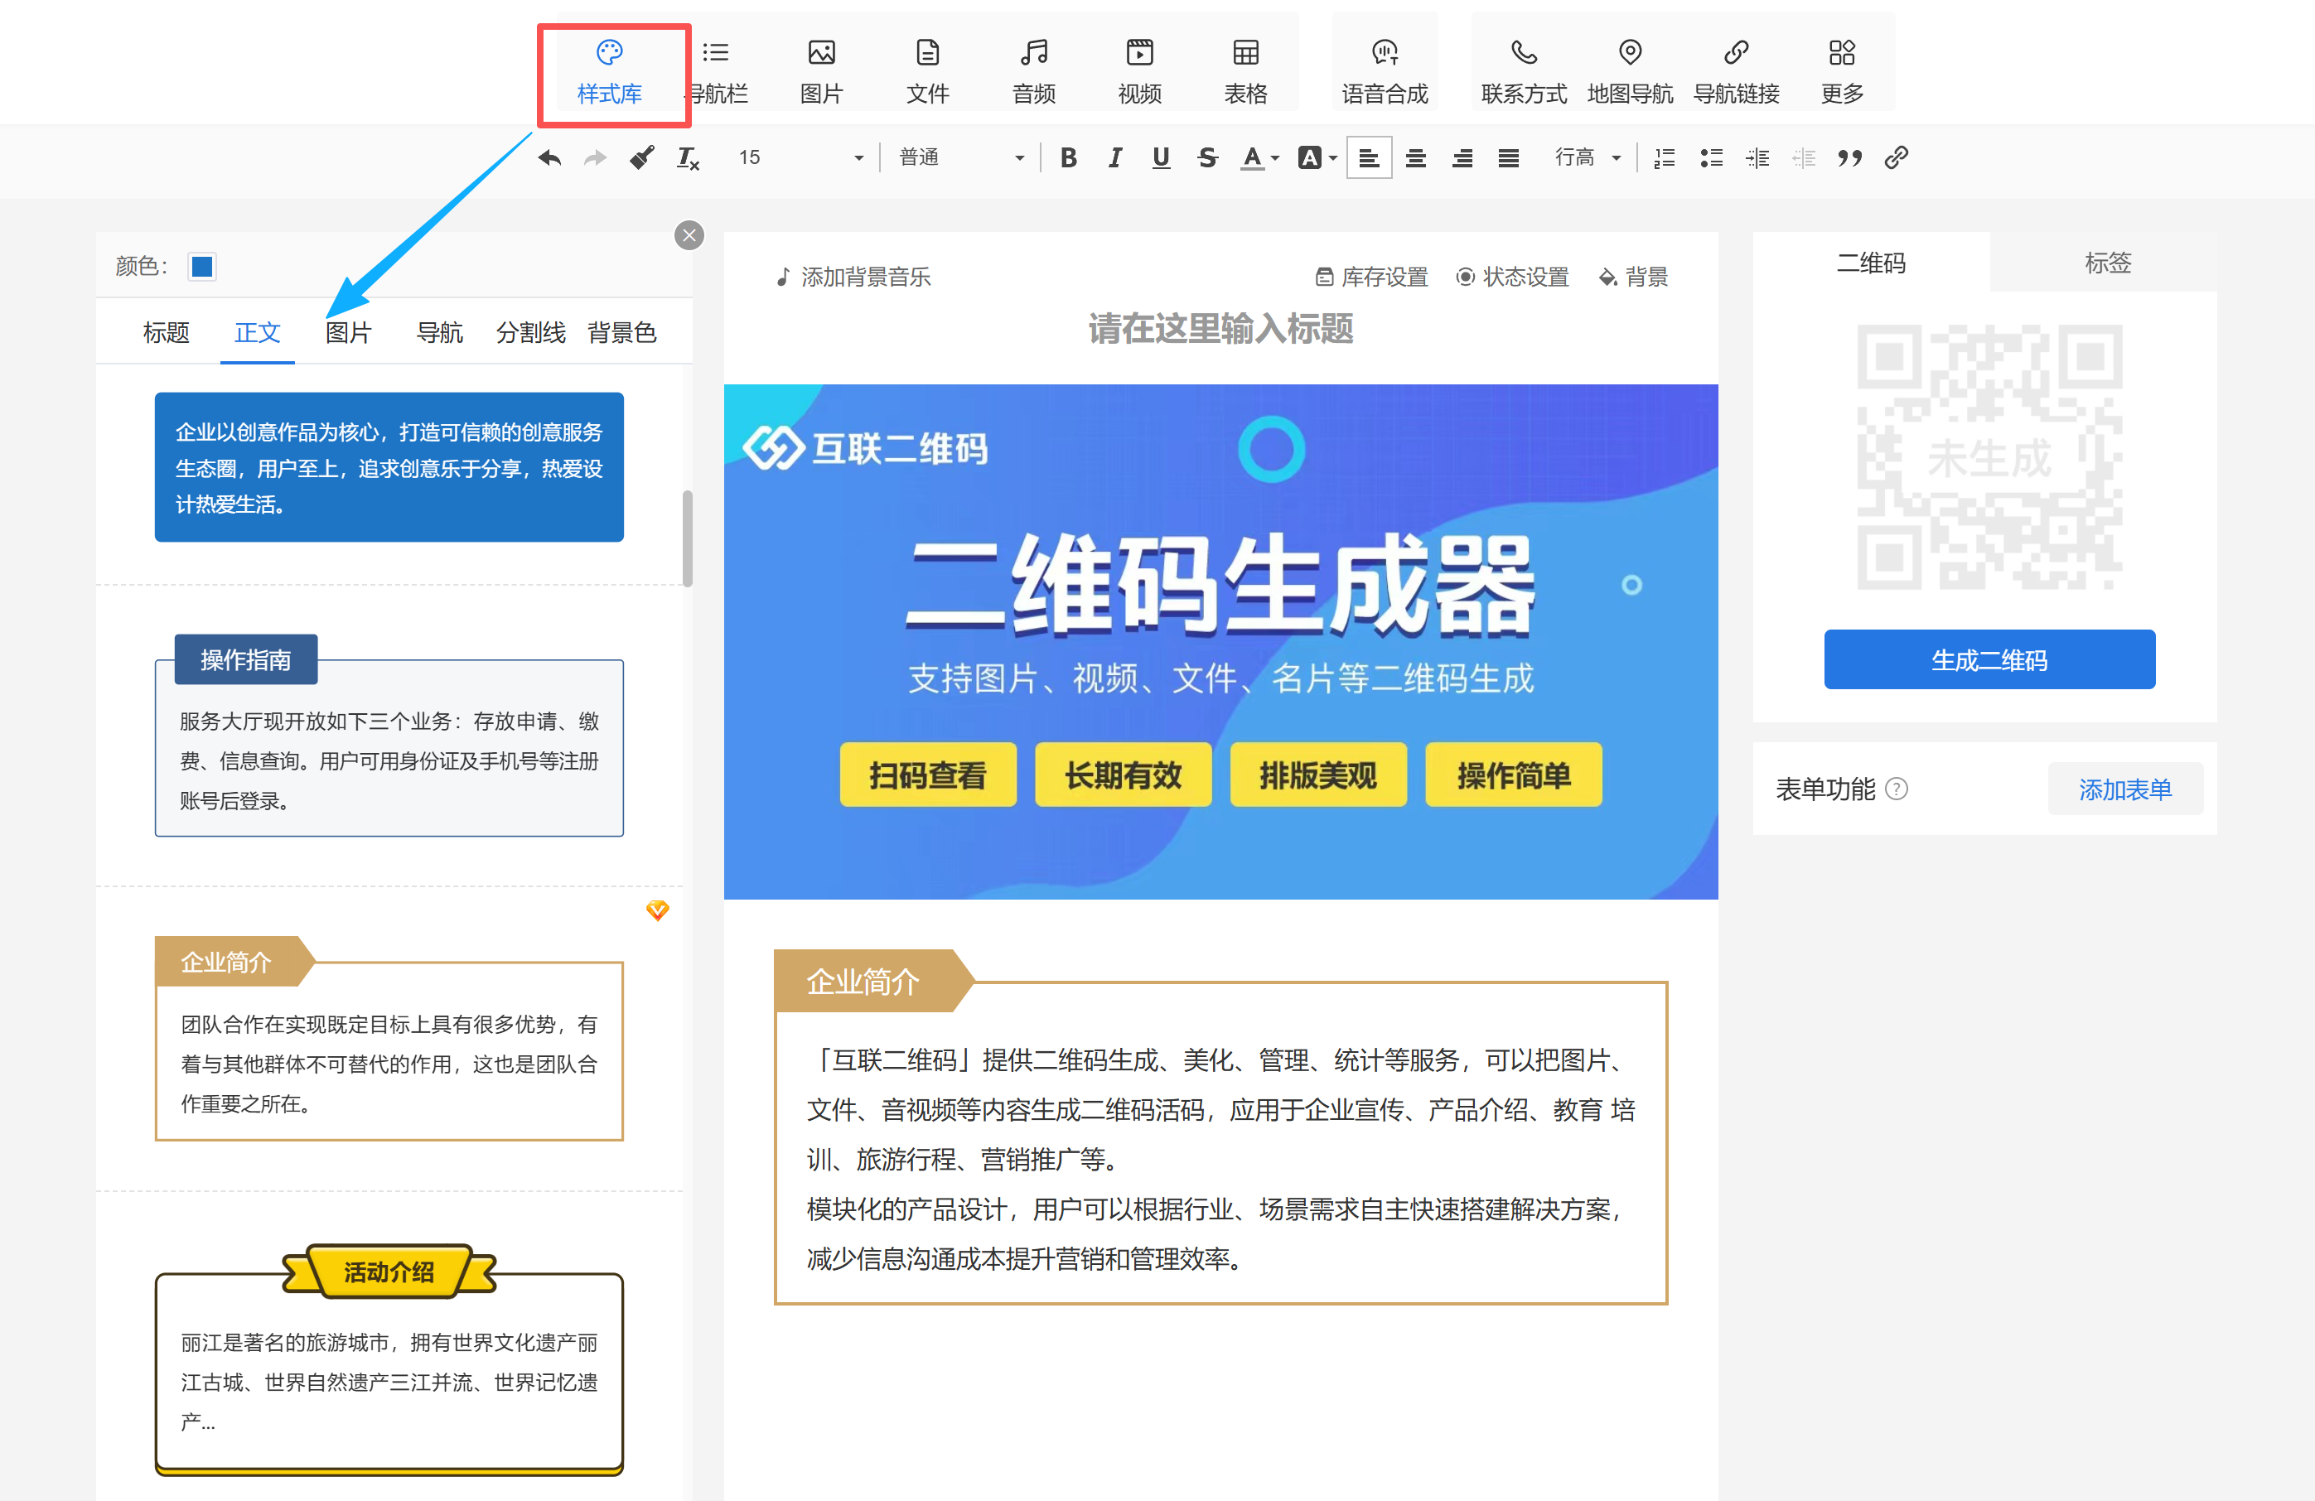Click the 生成二维码 button

(1989, 660)
